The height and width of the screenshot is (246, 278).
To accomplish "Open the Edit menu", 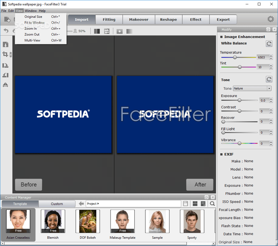I will click(x=11, y=11).
